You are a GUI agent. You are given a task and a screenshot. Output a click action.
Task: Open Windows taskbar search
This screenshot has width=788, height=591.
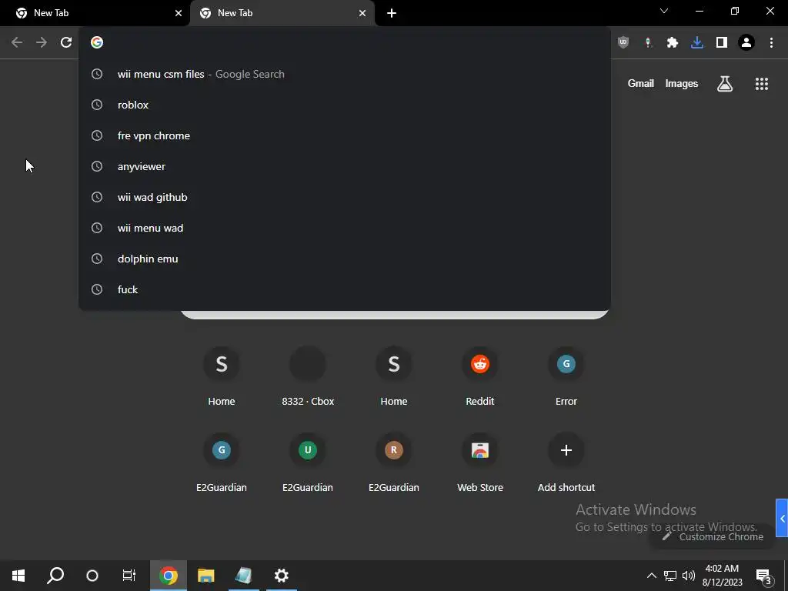click(55, 576)
